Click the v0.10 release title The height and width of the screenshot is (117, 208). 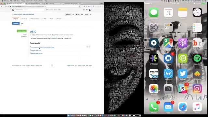(x=33, y=32)
